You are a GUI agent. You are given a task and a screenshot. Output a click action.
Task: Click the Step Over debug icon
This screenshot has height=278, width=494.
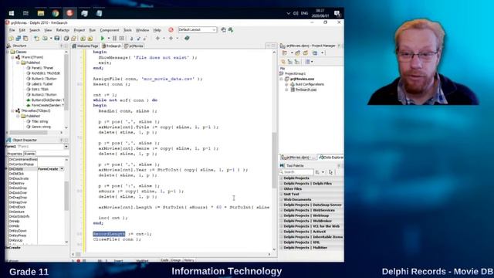[x=138, y=38]
